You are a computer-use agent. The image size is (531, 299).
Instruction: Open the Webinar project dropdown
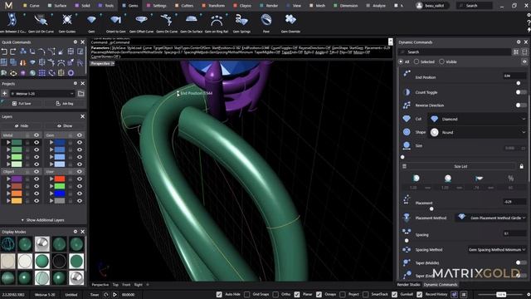click(x=42, y=94)
